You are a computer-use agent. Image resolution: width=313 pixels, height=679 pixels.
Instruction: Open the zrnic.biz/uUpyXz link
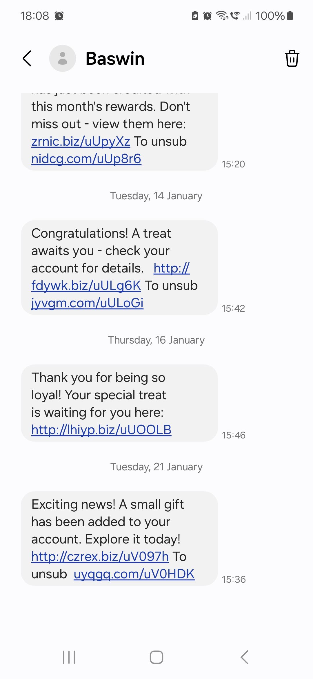[x=81, y=142]
